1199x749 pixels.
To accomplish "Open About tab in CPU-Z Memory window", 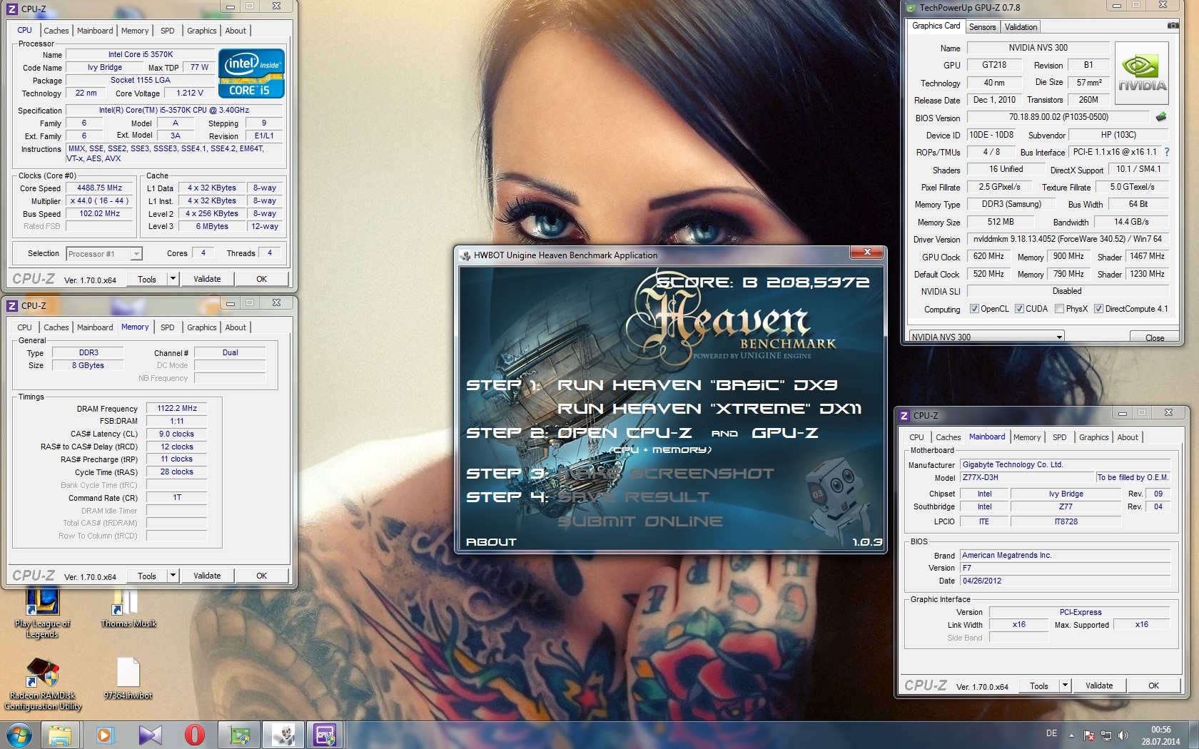I will point(236,327).
